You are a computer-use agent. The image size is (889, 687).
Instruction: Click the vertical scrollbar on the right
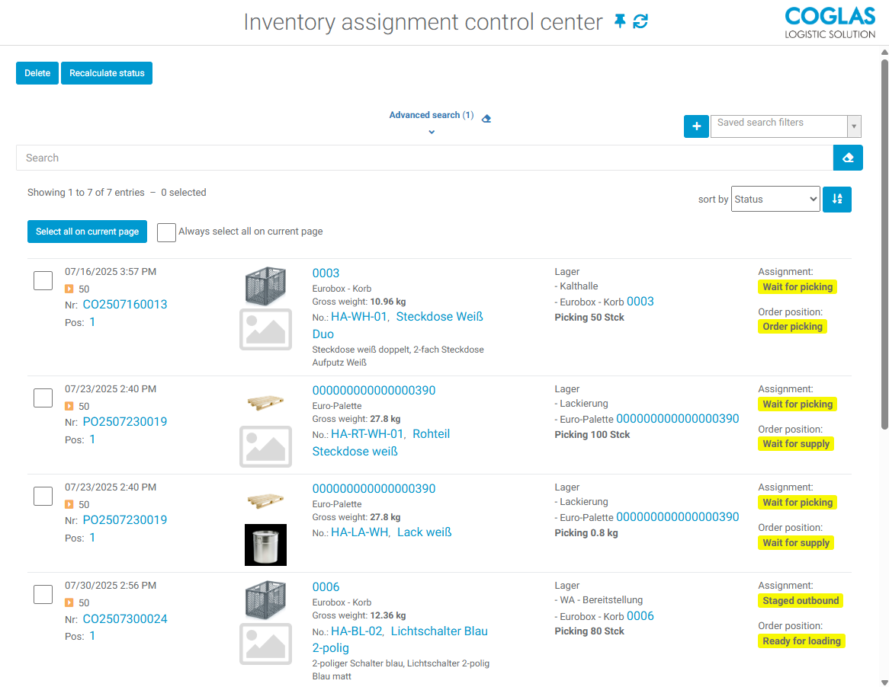click(884, 244)
